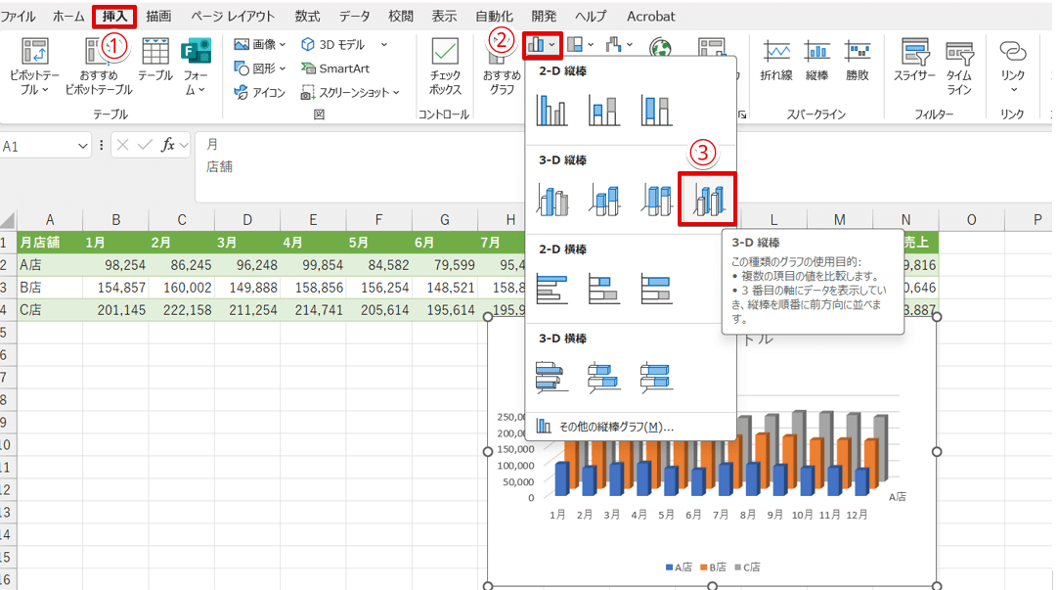Select the 3-D stacked bar chart icon
1058x590 pixels.
point(603,376)
